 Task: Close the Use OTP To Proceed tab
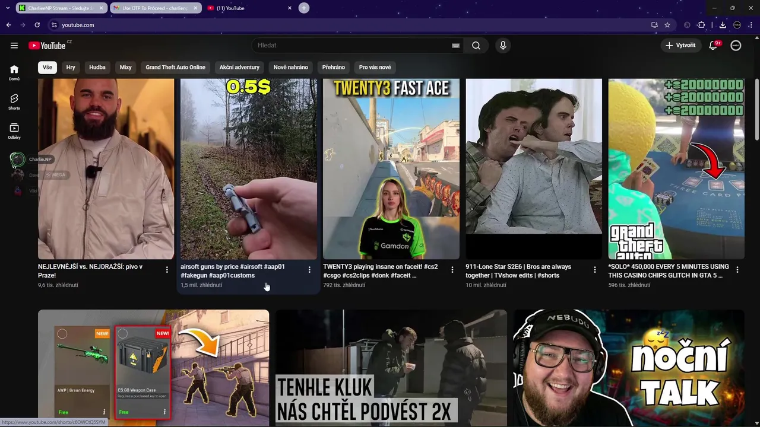[x=195, y=8]
